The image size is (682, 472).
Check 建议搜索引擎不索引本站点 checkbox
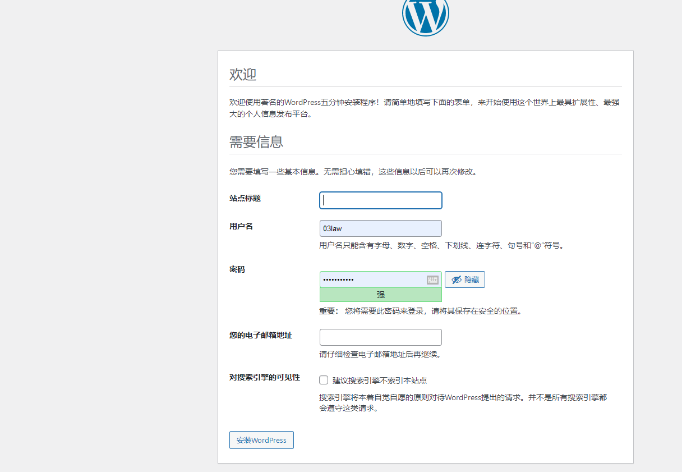tap(324, 380)
